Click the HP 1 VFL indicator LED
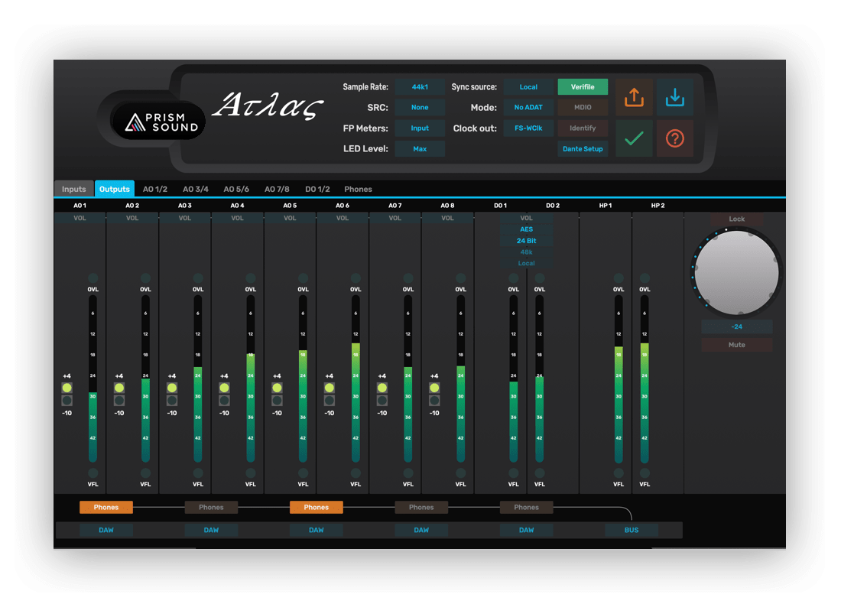 (x=619, y=473)
